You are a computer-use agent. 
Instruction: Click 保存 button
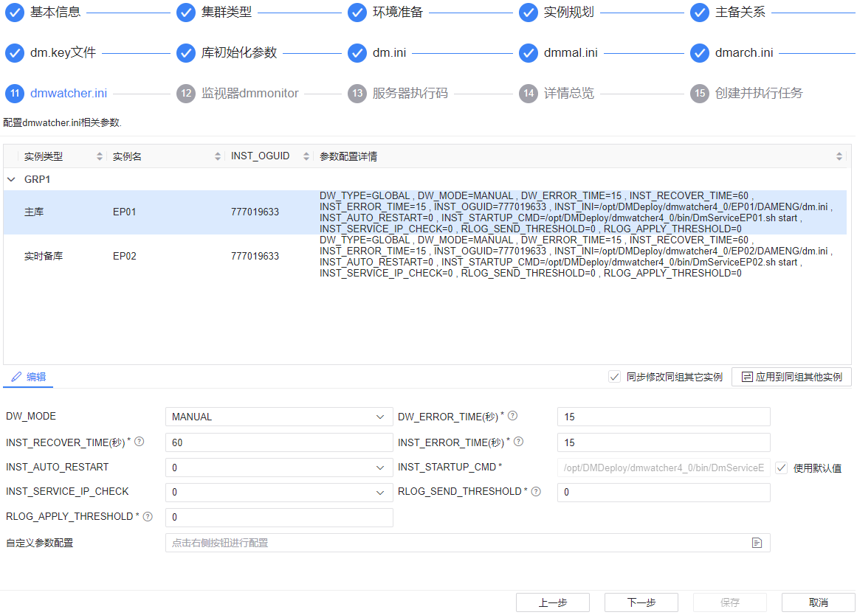(x=729, y=602)
